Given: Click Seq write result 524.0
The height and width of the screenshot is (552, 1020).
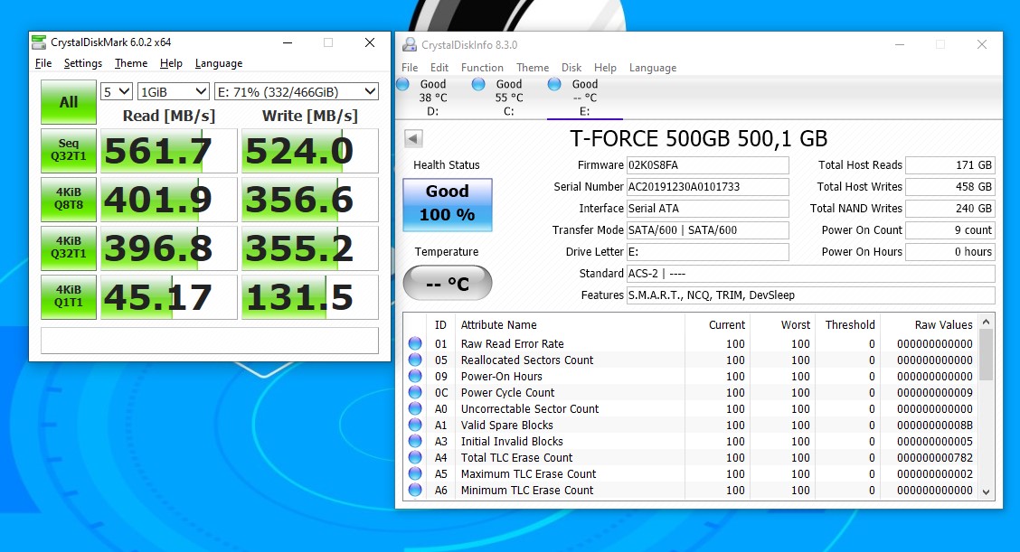Looking at the screenshot, I should pos(309,151).
